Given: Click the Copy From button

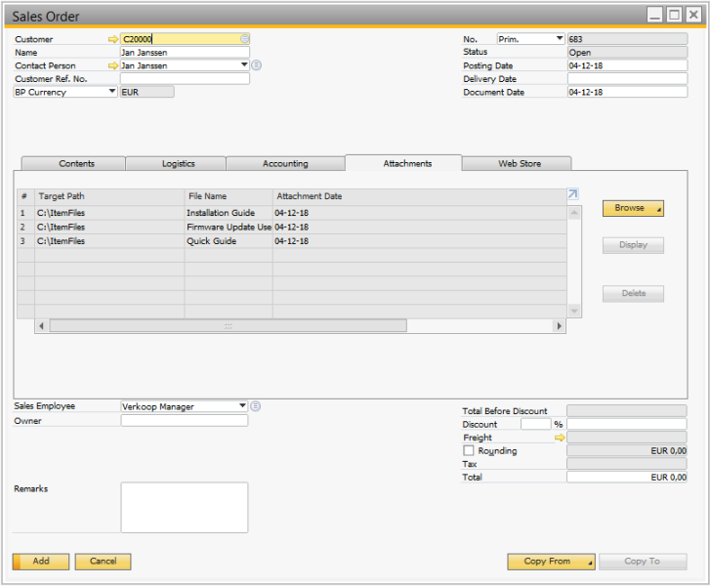Looking at the screenshot, I should (551, 562).
